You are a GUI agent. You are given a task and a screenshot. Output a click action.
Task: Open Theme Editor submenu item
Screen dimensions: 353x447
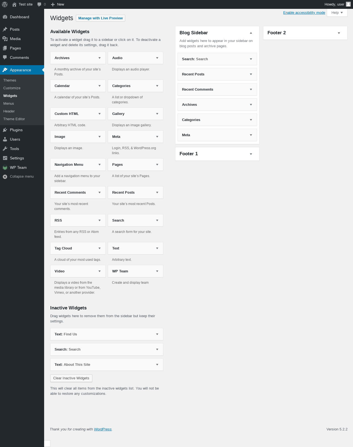pos(14,119)
